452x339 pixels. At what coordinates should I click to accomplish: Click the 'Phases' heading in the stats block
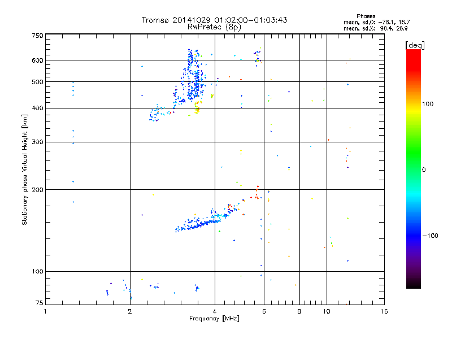366,16
